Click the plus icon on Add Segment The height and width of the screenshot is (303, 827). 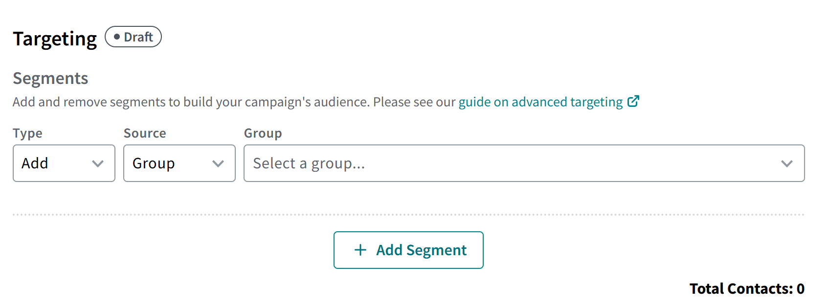(360, 250)
